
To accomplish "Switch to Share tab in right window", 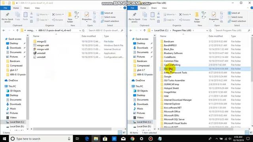I will 154,8.
